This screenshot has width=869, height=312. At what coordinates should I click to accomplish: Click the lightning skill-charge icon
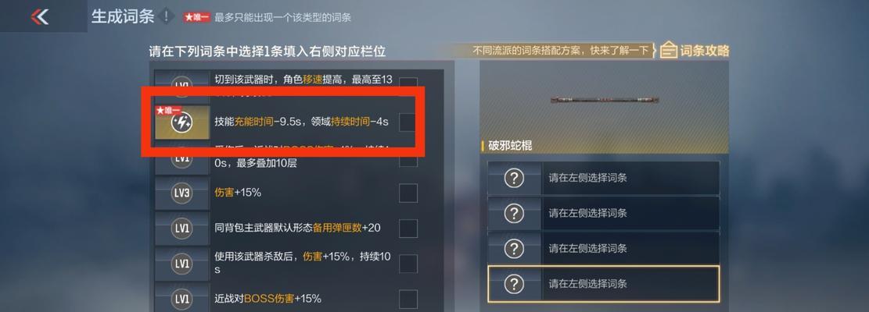click(181, 123)
